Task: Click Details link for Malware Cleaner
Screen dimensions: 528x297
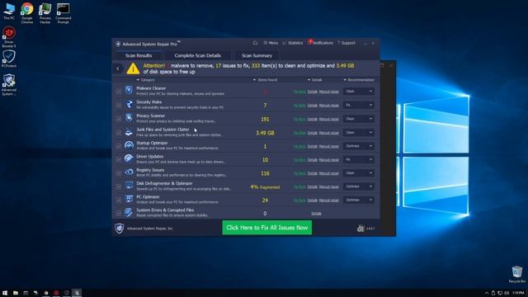Action: pyautogui.click(x=312, y=92)
